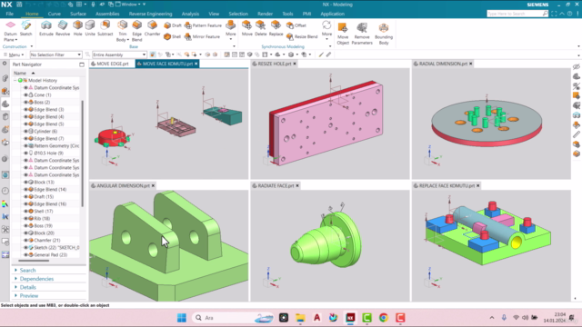
Task: Select the Delete face tool
Action: (x=261, y=28)
